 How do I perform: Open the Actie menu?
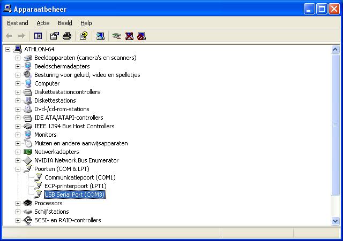click(x=43, y=23)
